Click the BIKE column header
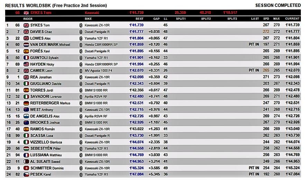 tap(88, 19)
